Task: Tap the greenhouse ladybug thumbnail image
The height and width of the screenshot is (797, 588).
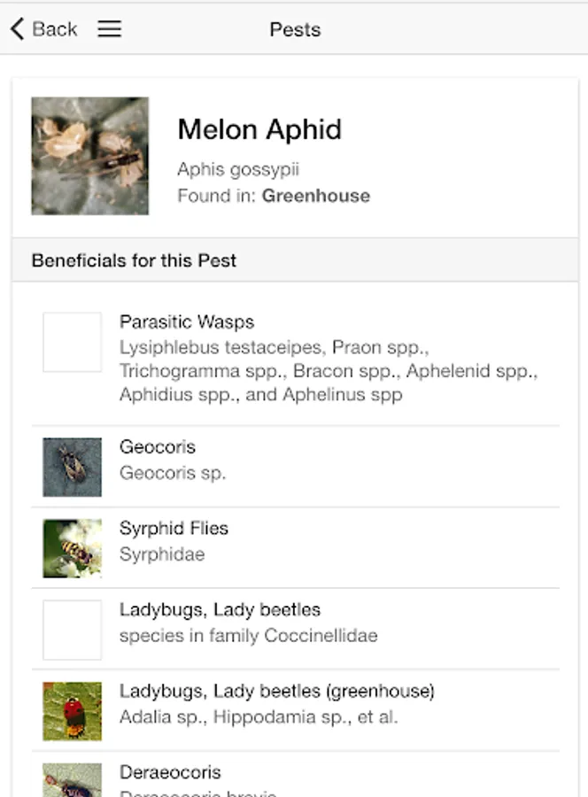Action: 72,710
